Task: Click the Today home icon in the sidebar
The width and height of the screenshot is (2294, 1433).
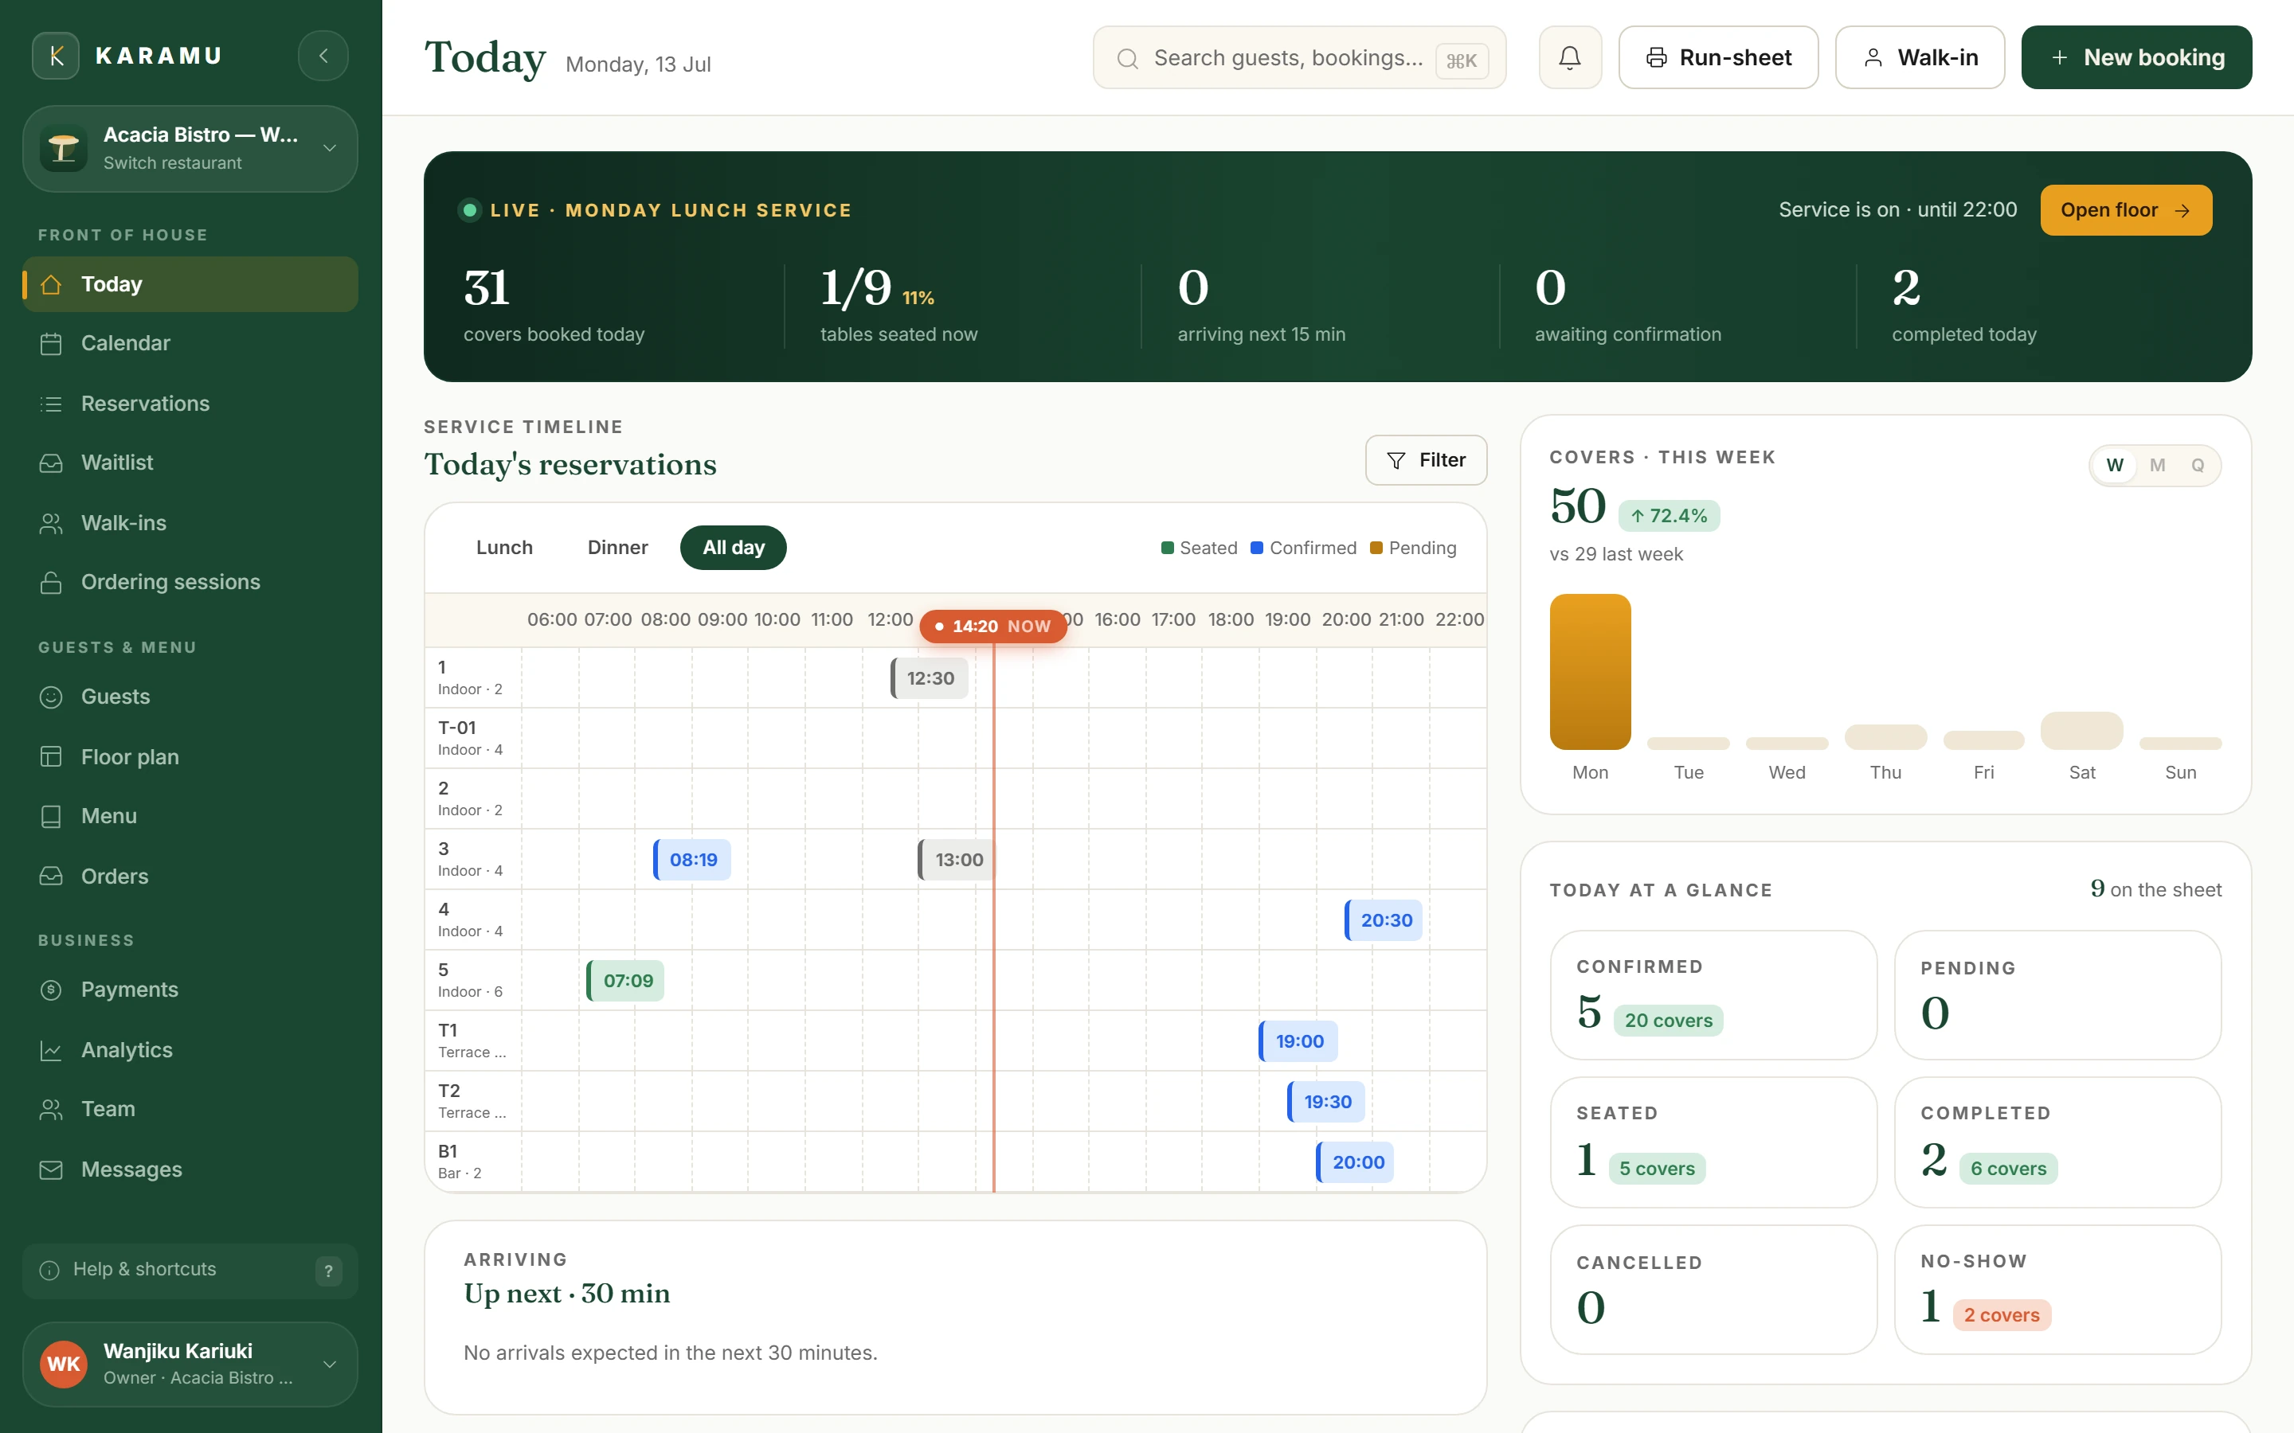Action: pos(51,284)
